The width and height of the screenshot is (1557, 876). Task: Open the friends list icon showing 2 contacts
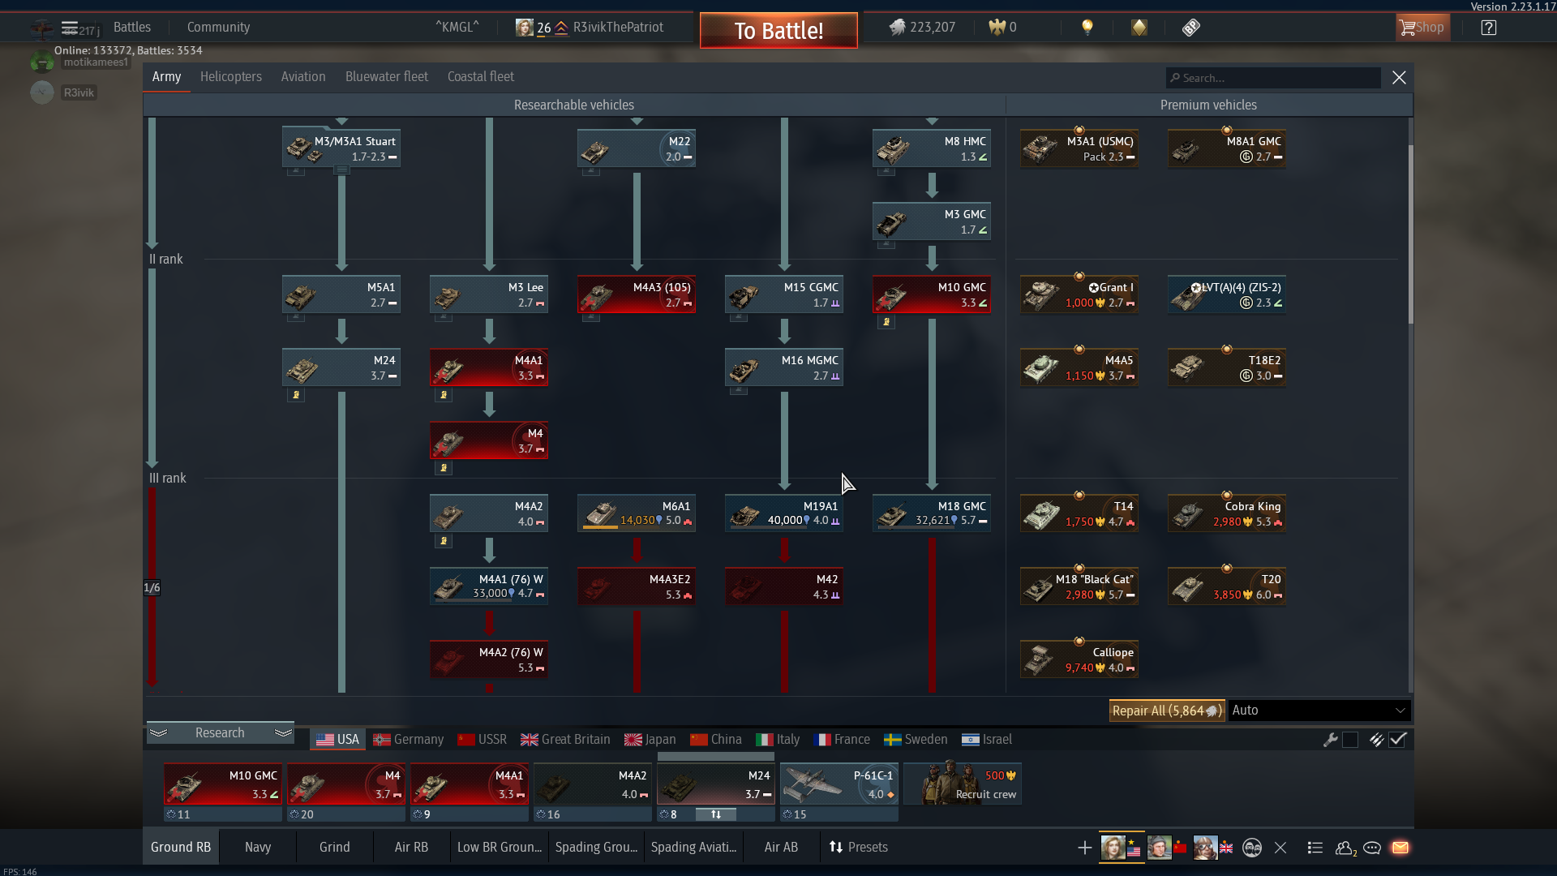[1345, 848]
